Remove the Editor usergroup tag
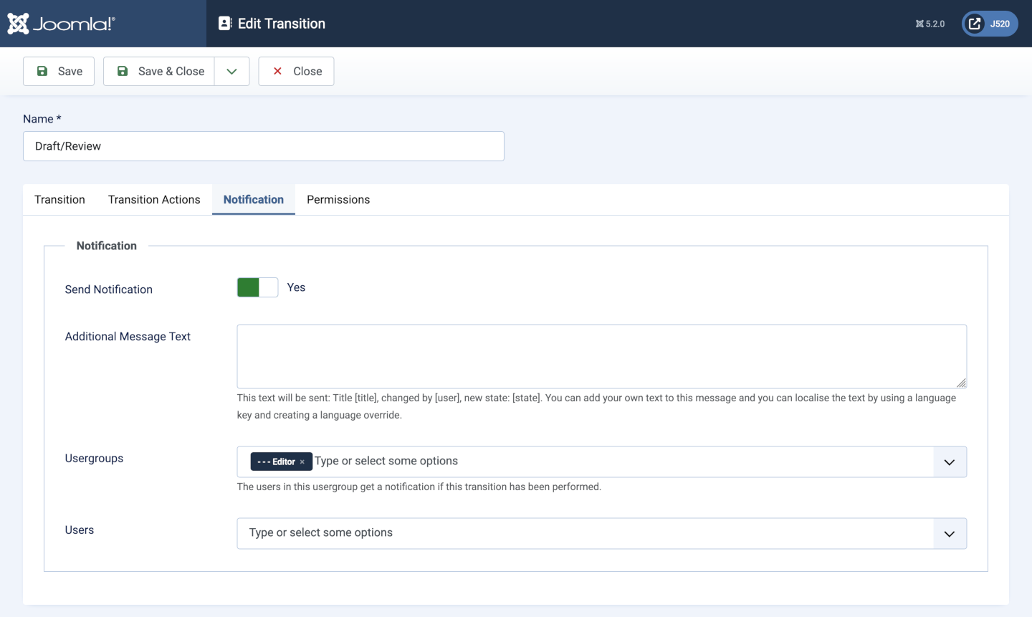This screenshot has width=1032, height=617. point(302,461)
